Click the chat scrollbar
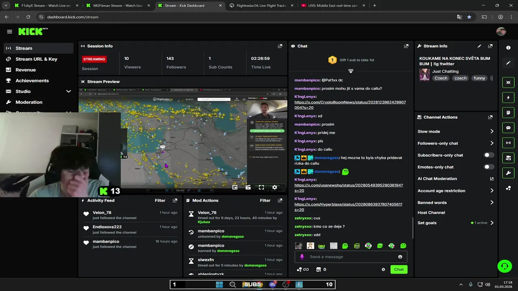The image size is (518, 291). coord(412,228)
